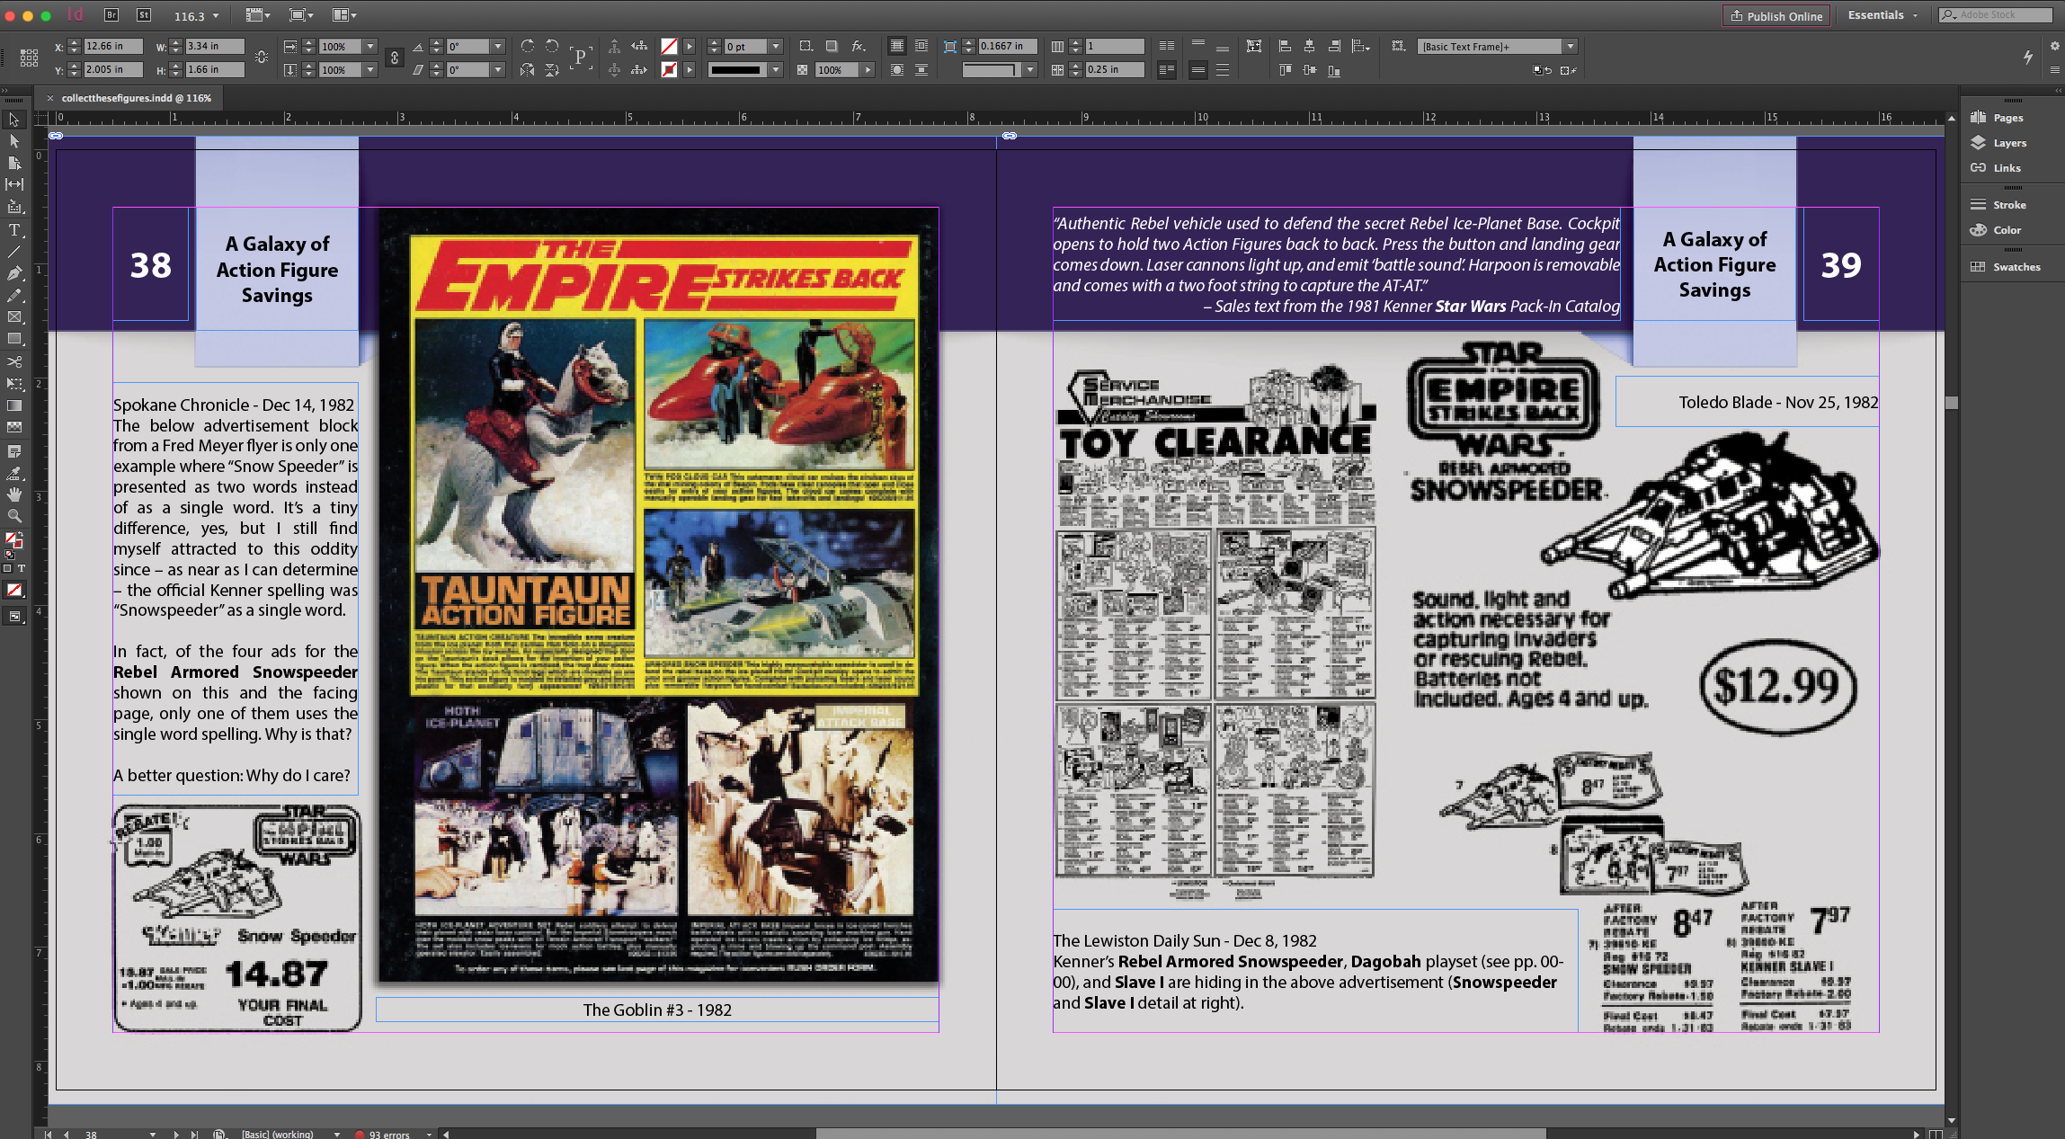2065x1139 pixels.
Task: Toggle constrain width and height proportions
Action: coord(262,58)
